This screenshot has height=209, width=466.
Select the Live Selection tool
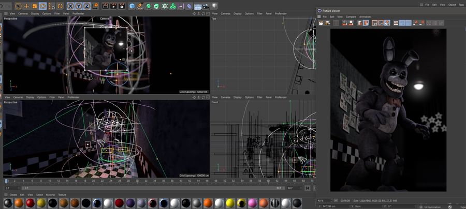pos(18,6)
